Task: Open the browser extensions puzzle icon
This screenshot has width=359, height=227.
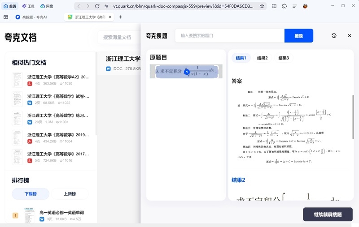Action: (x=285, y=6)
